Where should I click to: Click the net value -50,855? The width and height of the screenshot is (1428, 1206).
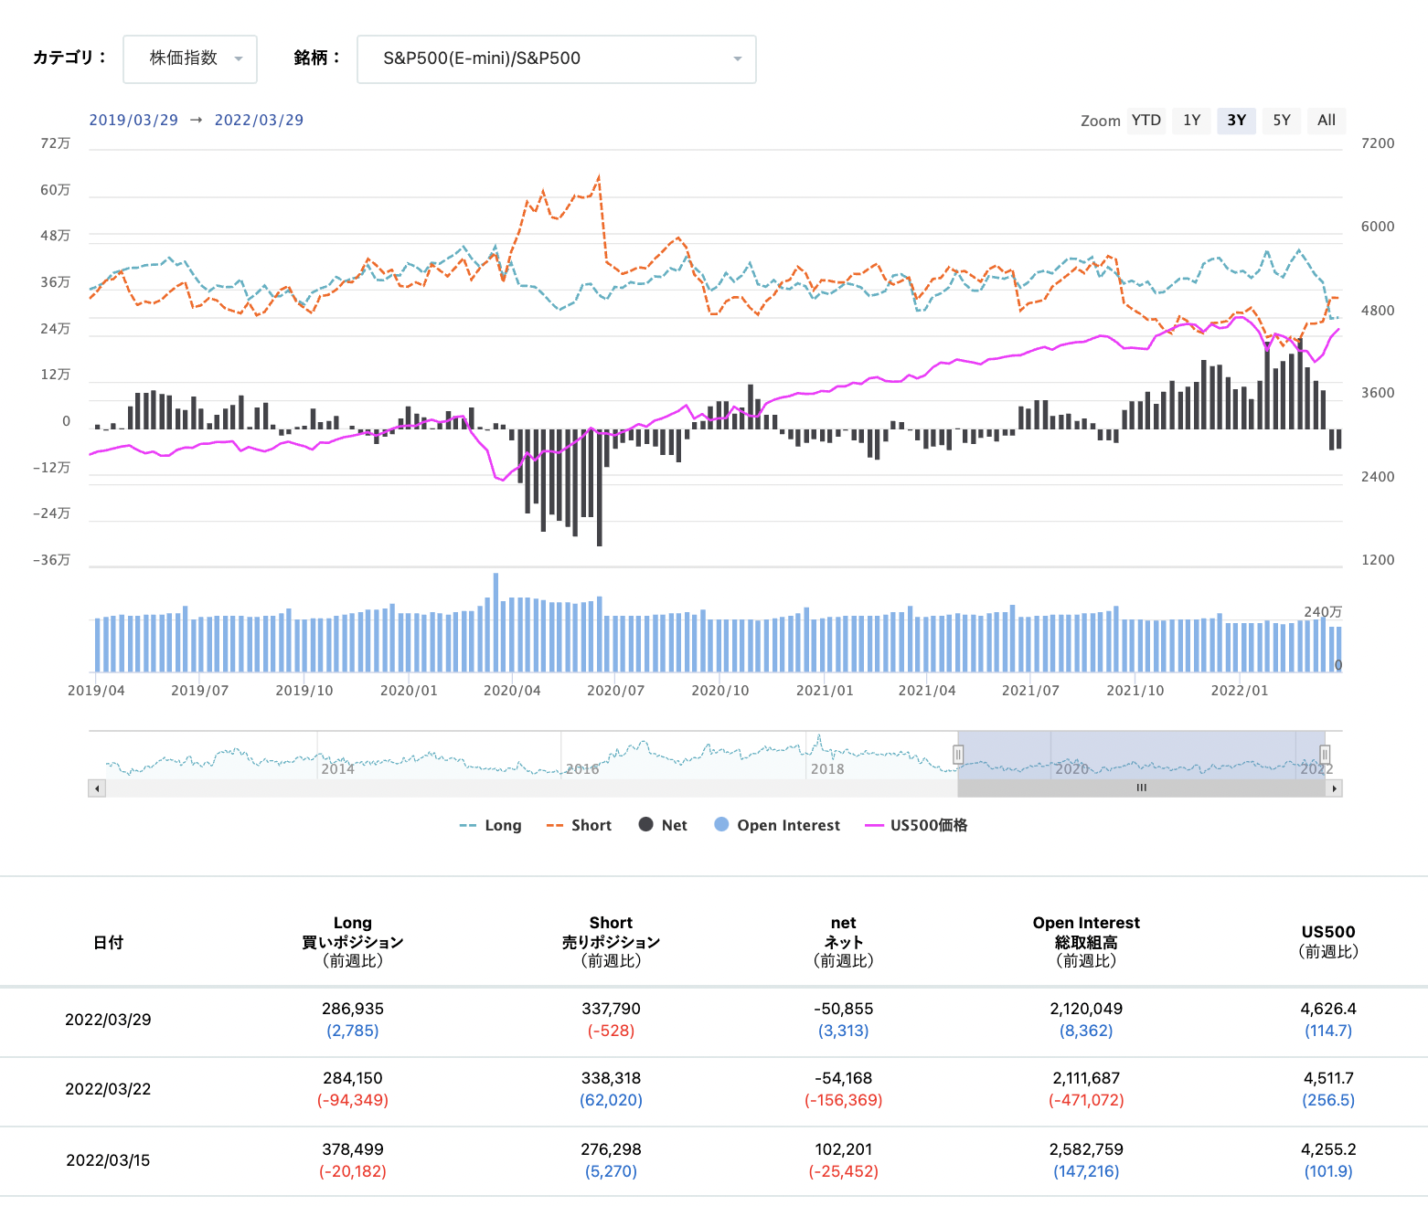click(844, 1009)
